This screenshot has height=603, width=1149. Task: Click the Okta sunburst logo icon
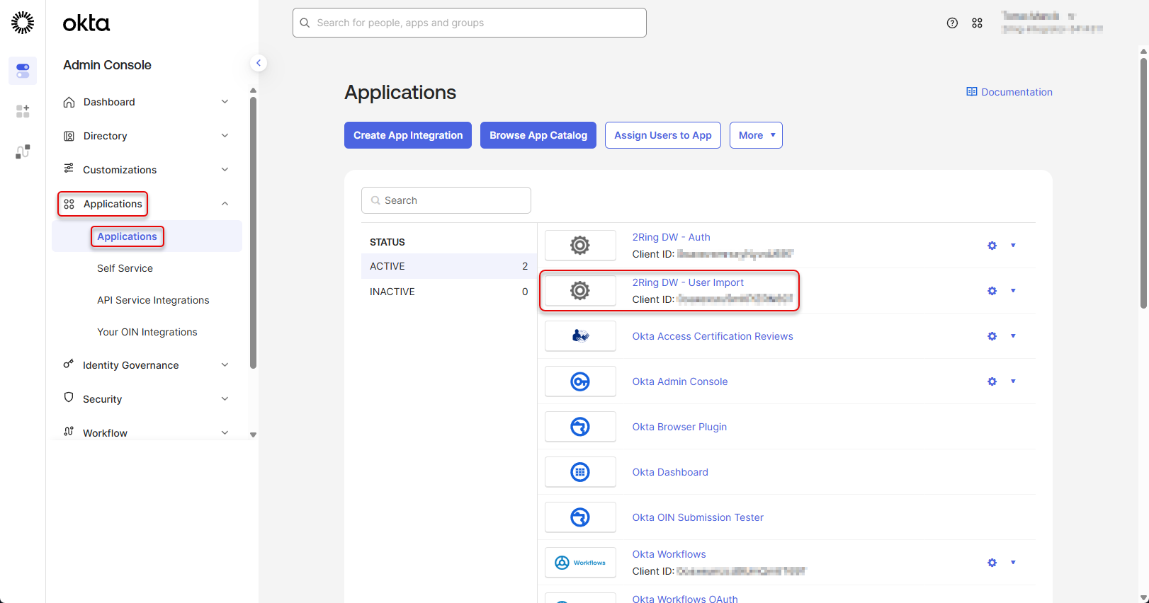pos(23,23)
